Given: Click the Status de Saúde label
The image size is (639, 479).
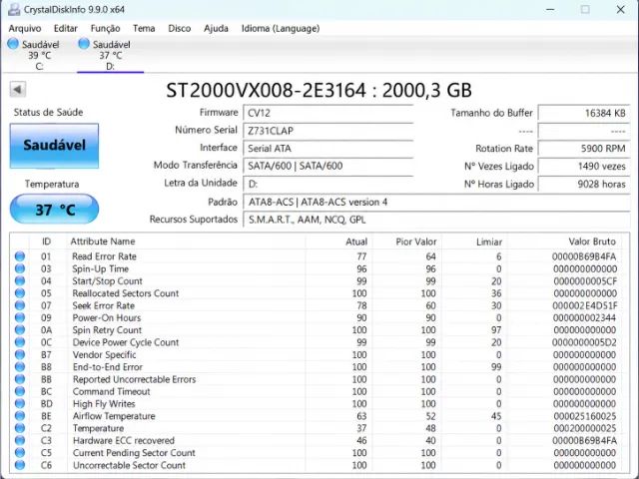Looking at the screenshot, I should click(48, 112).
